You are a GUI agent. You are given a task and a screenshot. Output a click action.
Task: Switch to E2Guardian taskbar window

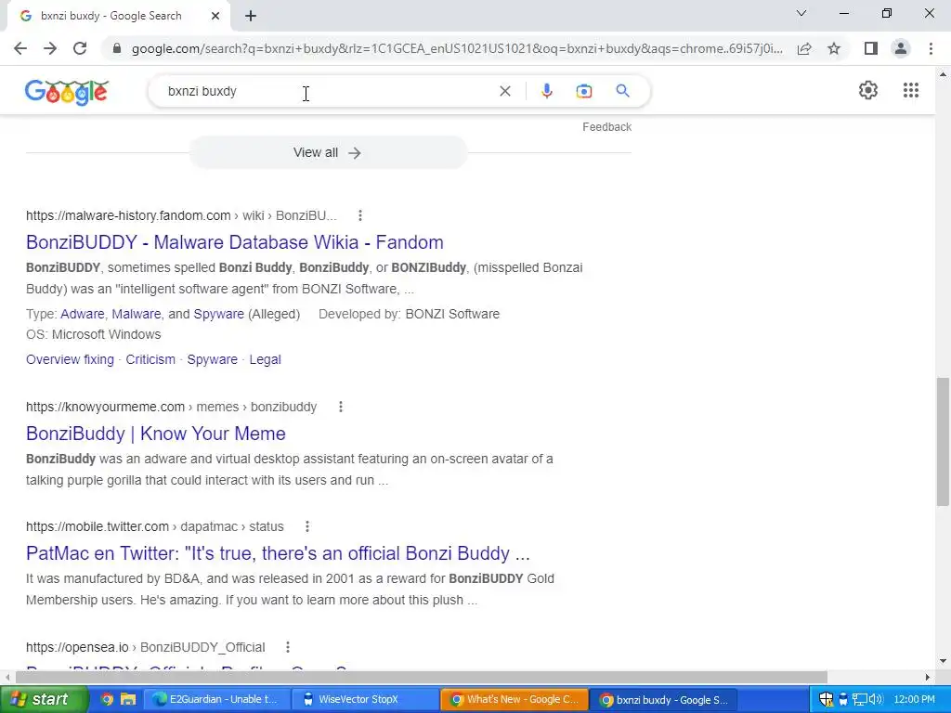[x=215, y=699]
